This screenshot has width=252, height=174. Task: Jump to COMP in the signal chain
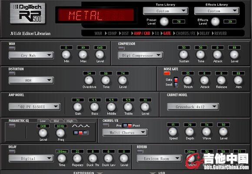[x=112, y=33]
